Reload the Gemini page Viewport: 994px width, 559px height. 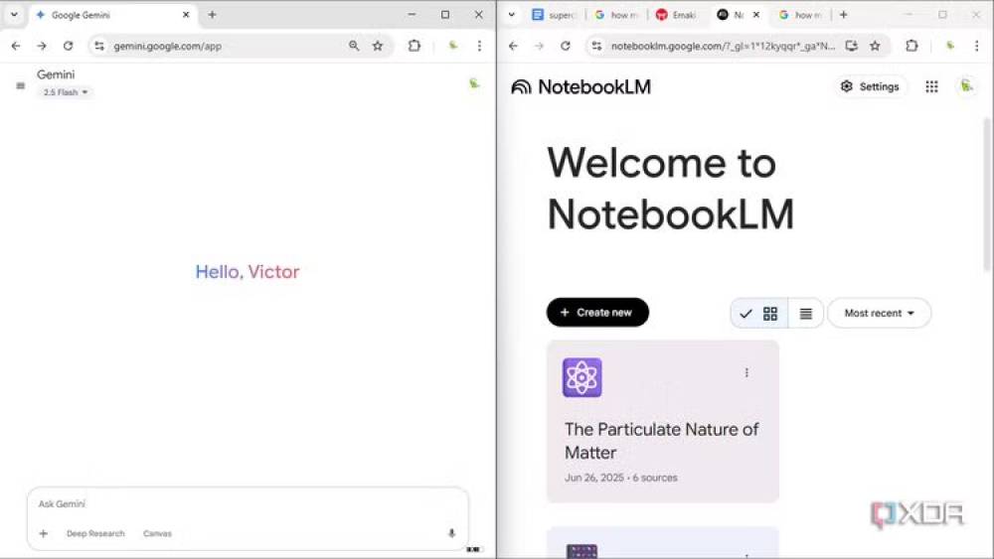[68, 46]
